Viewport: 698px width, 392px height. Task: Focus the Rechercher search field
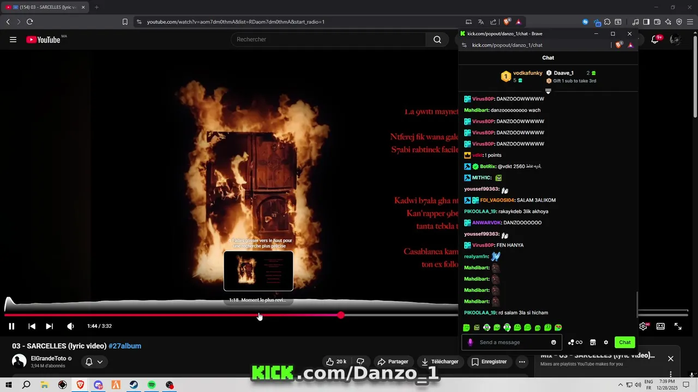tap(329, 39)
